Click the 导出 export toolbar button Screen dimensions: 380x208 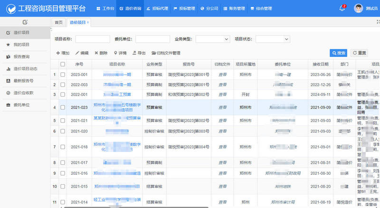pos(139,53)
